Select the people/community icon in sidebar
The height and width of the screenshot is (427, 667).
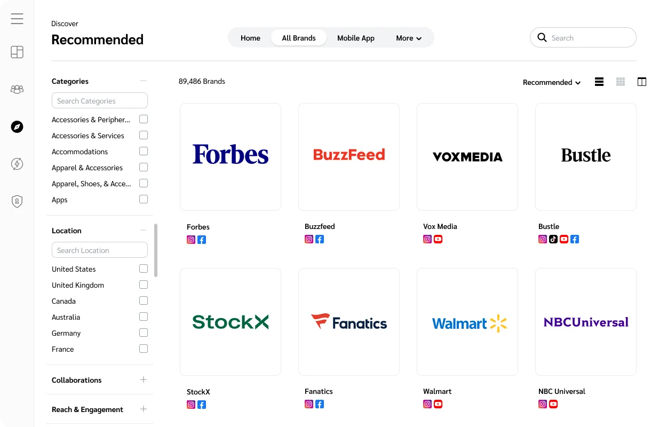(17, 89)
